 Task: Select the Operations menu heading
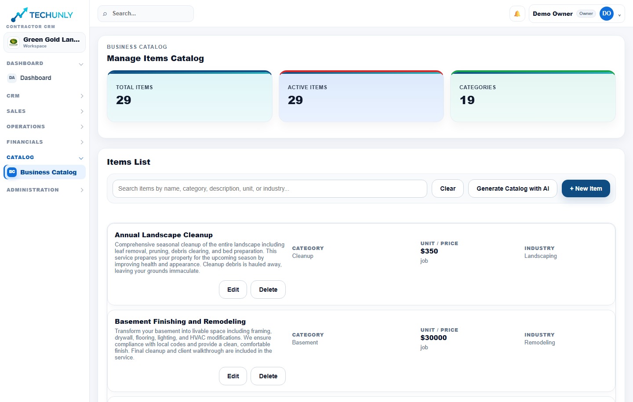(25, 127)
